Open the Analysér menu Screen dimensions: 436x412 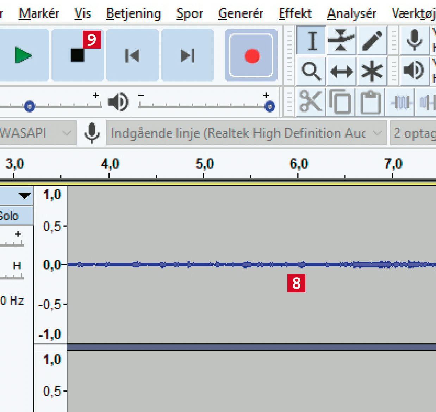[x=351, y=13]
